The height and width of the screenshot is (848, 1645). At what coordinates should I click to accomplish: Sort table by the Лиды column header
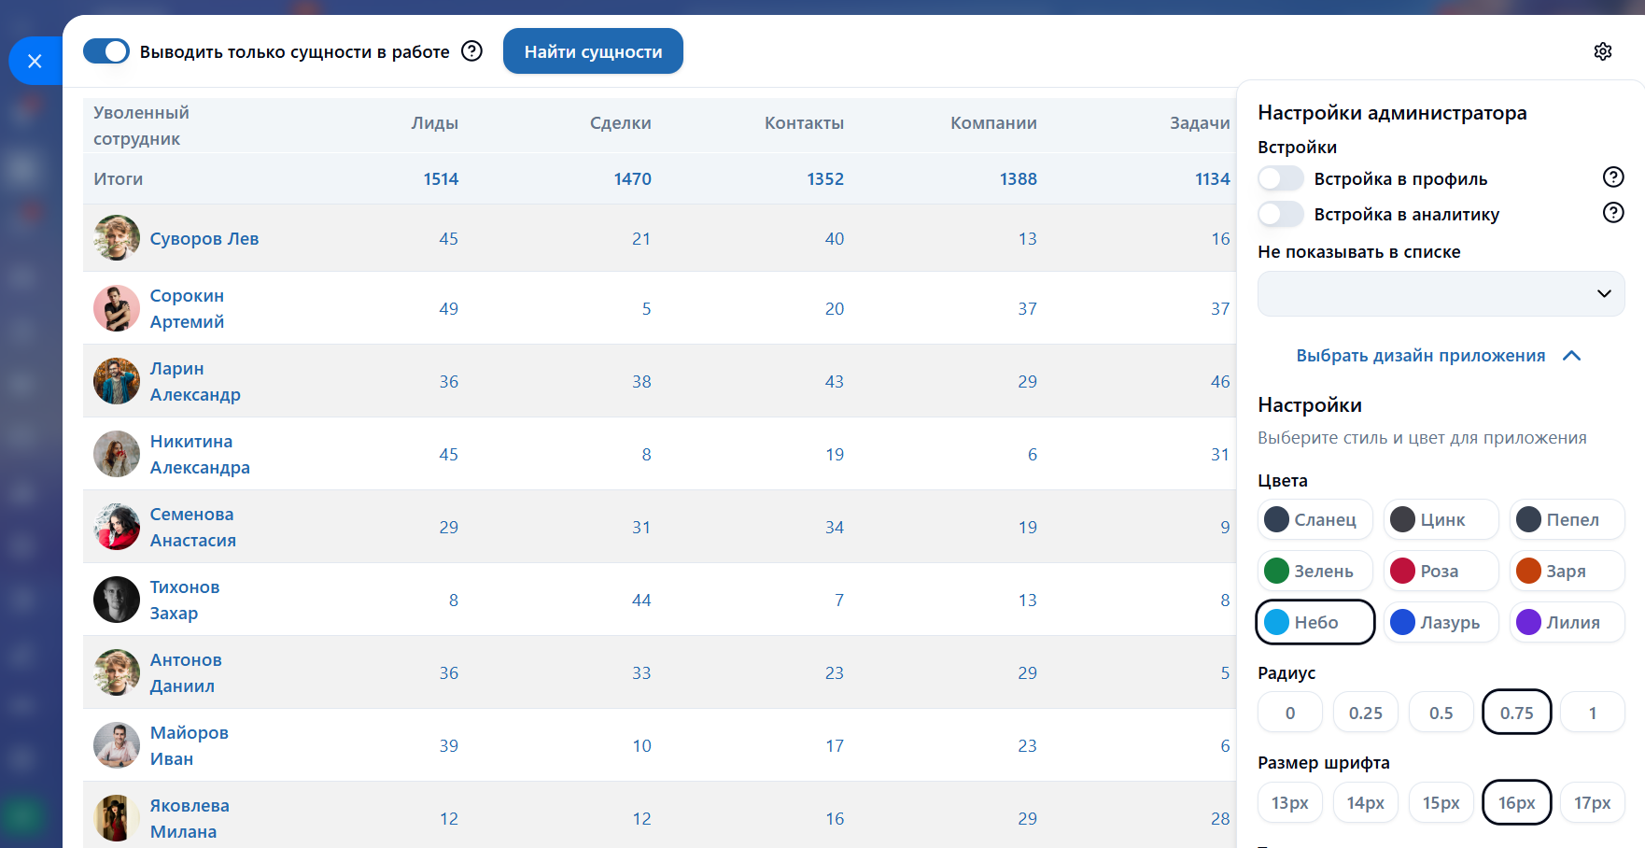[x=435, y=123]
